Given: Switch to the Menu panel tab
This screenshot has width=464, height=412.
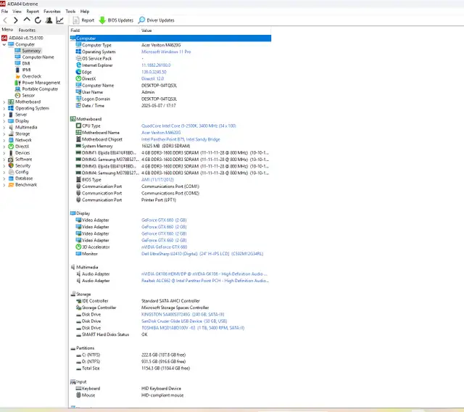Looking at the screenshot, I should tap(7, 30).
